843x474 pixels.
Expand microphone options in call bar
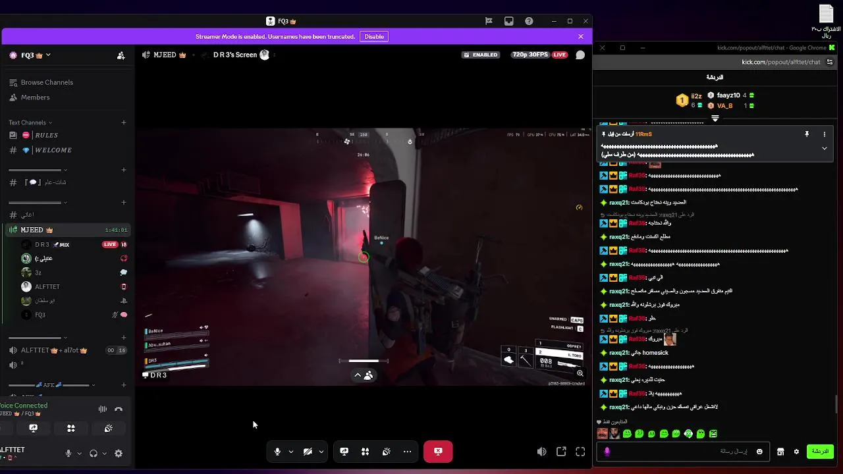(x=290, y=452)
